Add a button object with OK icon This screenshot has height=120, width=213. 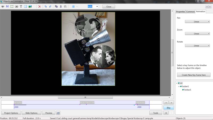tap(17, 6)
